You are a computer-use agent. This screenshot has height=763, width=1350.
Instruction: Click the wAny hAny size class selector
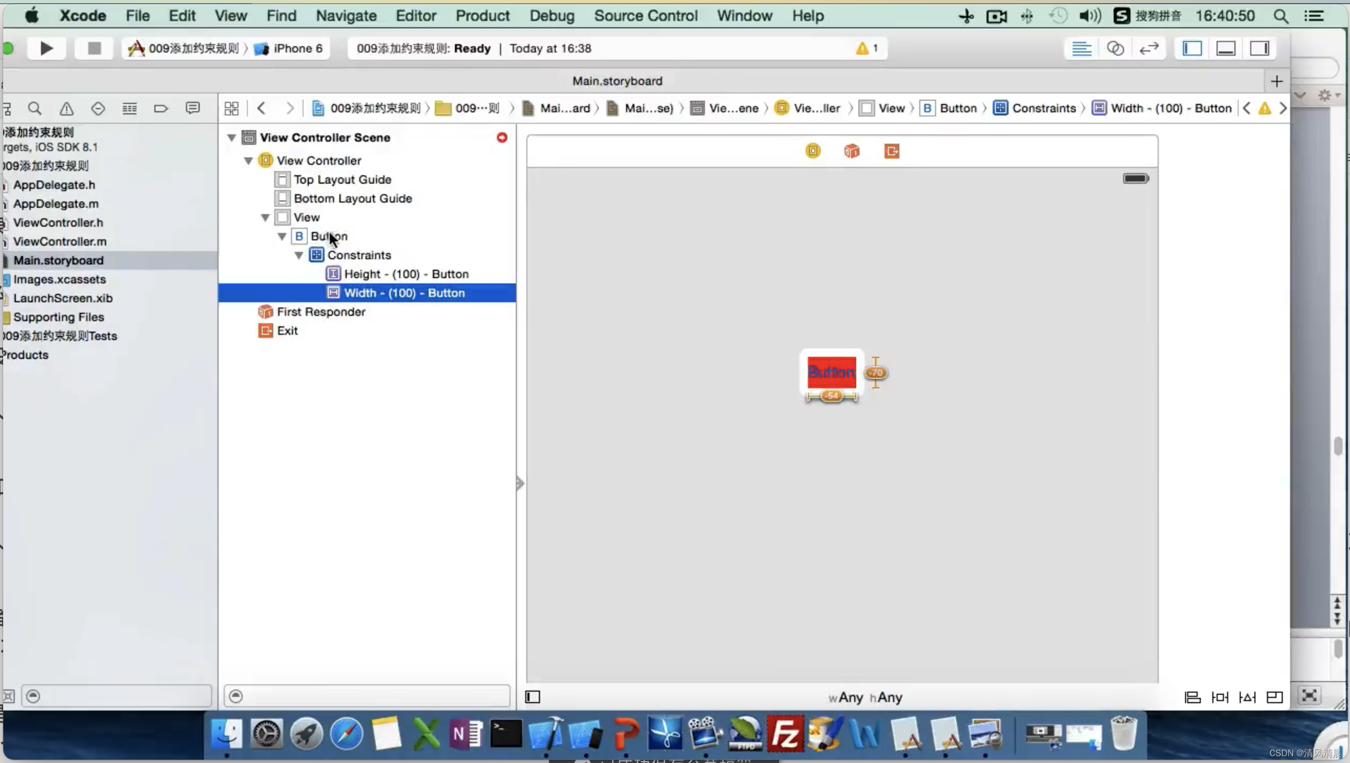point(860,697)
